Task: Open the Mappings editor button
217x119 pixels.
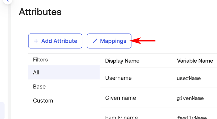Action: pyautogui.click(x=109, y=41)
